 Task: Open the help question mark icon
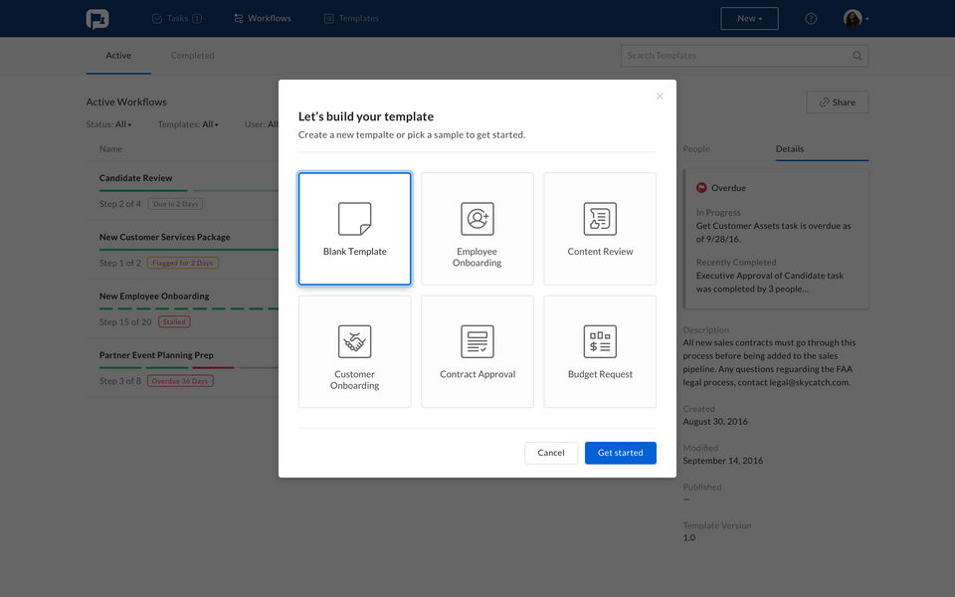point(811,19)
